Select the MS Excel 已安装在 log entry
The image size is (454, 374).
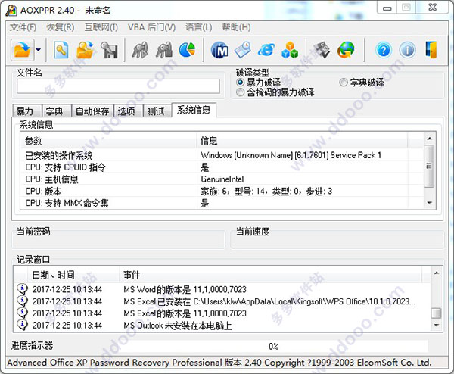pos(222,301)
